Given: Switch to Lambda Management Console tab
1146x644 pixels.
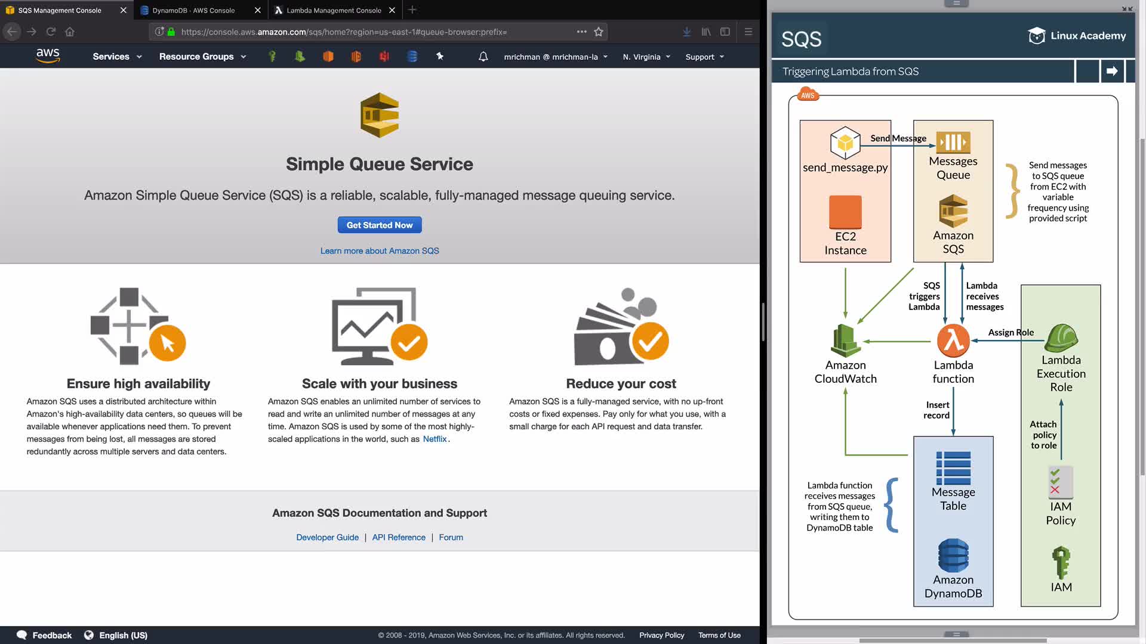Looking at the screenshot, I should [334, 10].
